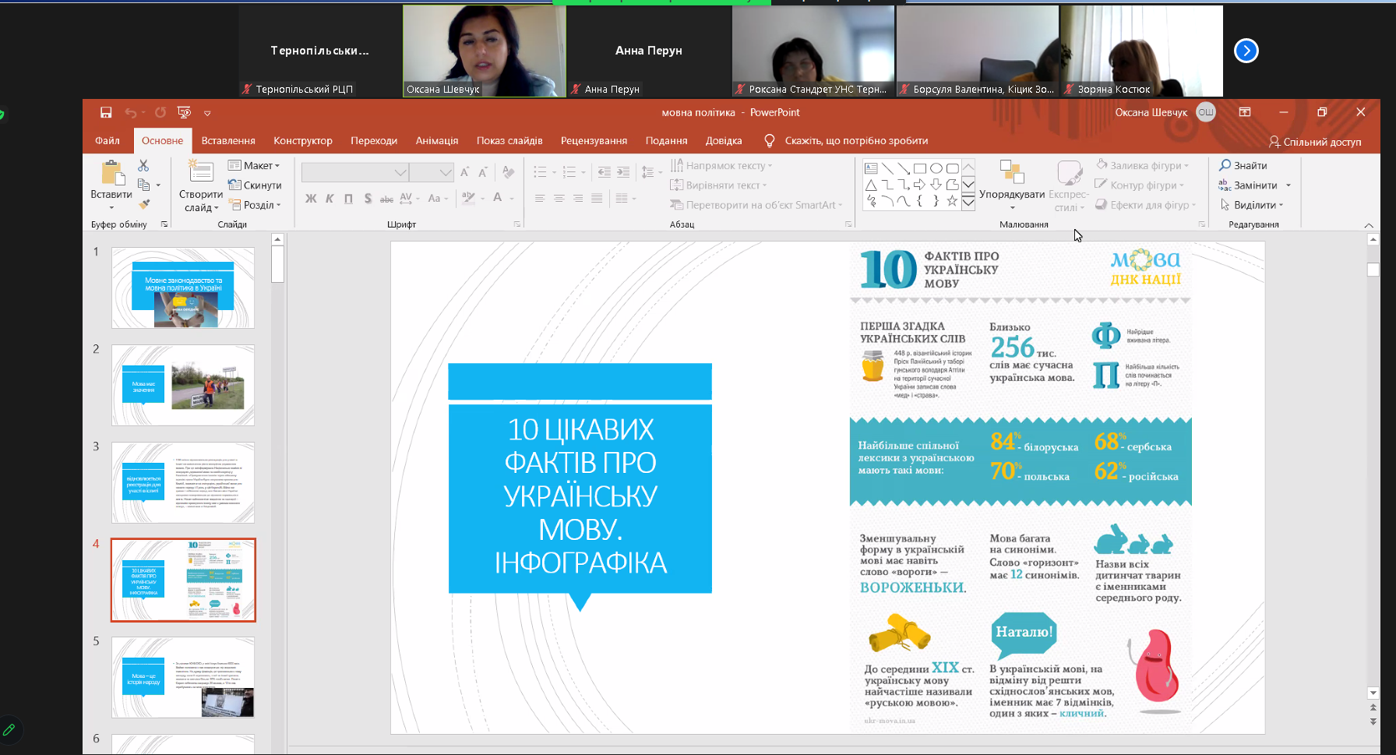1396x755 pixels.
Task: Click the redo repeat arrow icon
Action: [160, 112]
